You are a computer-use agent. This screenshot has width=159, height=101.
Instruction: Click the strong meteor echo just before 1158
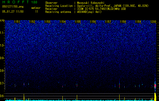click(x=120, y=85)
